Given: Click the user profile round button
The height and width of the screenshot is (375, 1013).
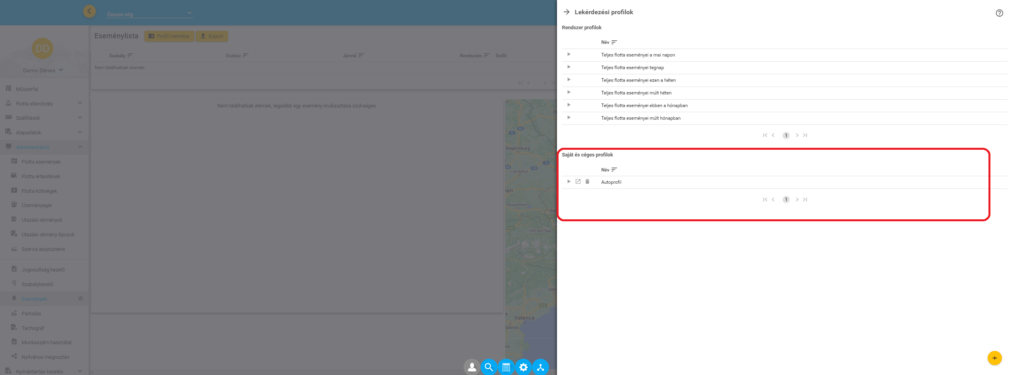Looking at the screenshot, I should (472, 367).
